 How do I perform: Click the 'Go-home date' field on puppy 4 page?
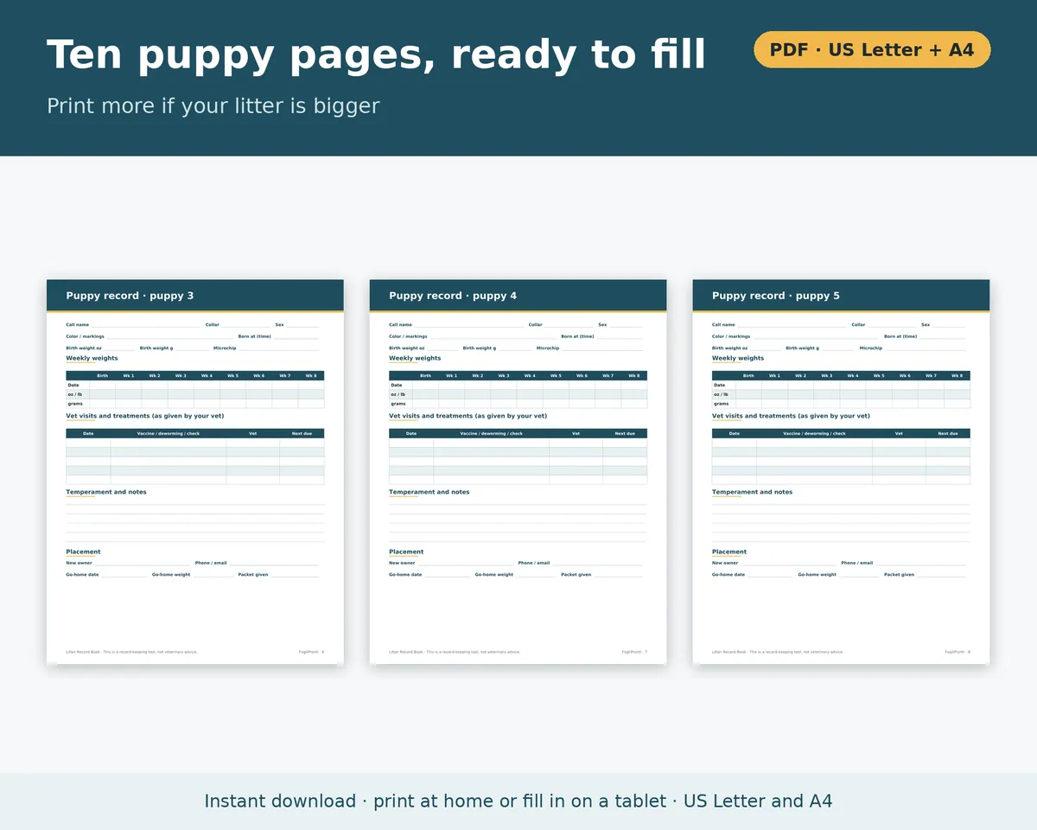click(x=429, y=574)
